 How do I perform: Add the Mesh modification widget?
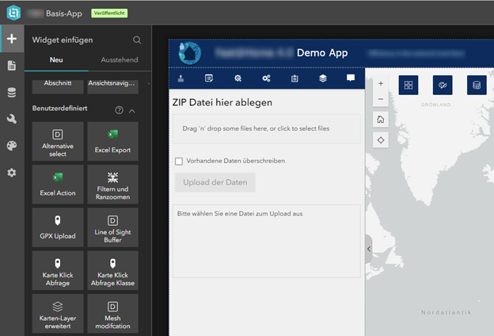click(112, 313)
